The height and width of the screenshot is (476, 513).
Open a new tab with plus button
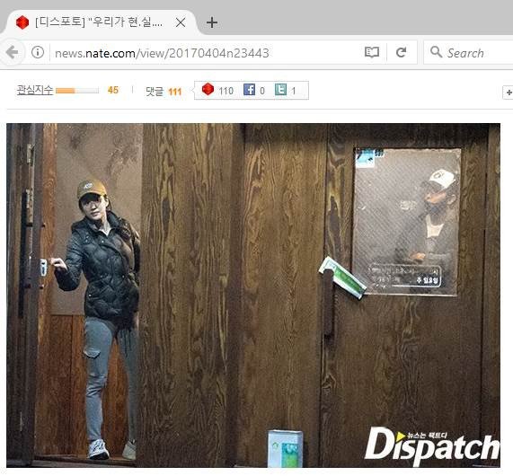(x=212, y=22)
